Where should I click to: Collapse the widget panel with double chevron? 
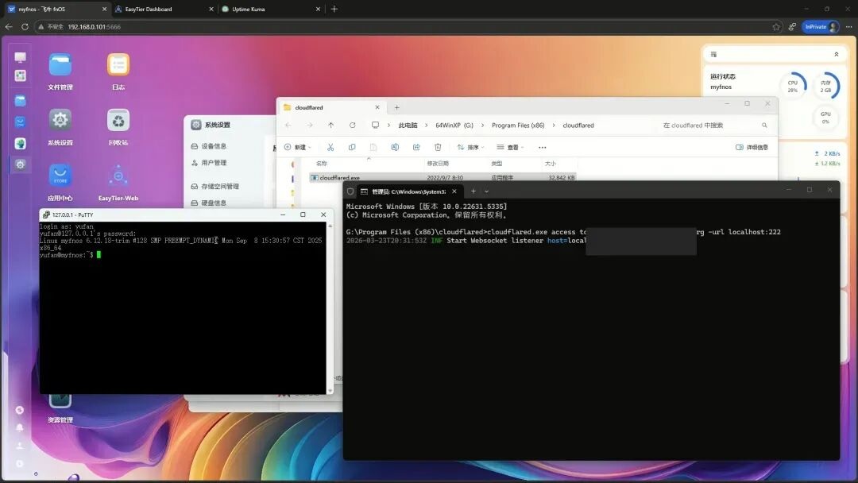click(x=836, y=54)
